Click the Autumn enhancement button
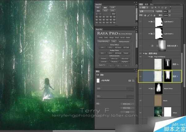The height and width of the screenshot is (132, 186). (x=104, y=58)
